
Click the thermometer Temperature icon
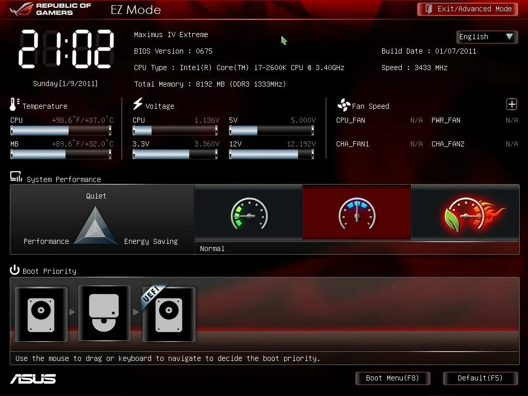click(14, 104)
